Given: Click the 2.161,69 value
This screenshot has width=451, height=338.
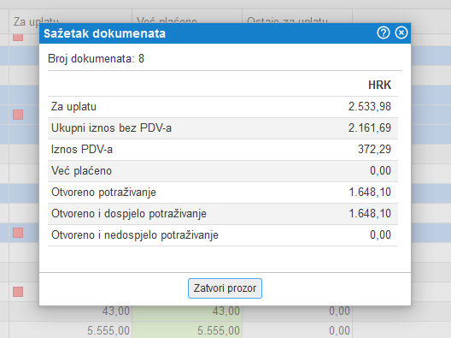Looking at the screenshot, I should [x=370, y=128].
